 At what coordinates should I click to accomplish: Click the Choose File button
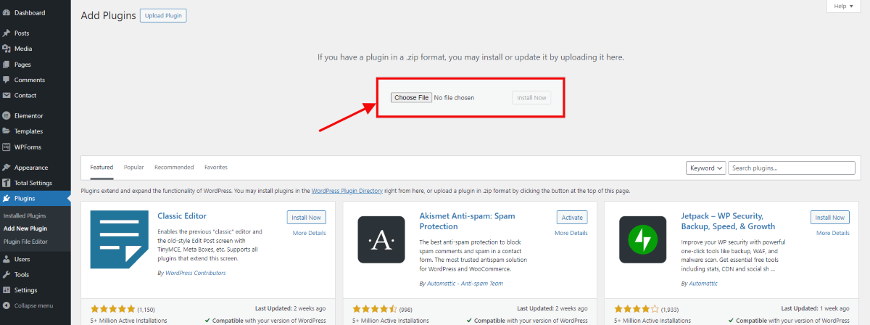tap(412, 97)
